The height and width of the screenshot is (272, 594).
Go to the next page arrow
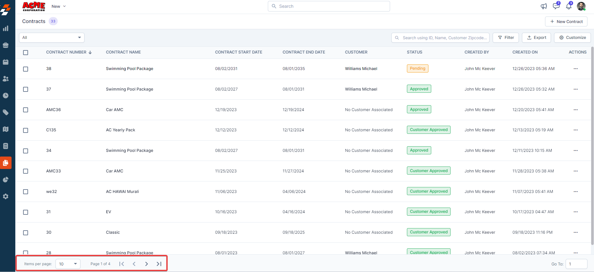coord(146,264)
